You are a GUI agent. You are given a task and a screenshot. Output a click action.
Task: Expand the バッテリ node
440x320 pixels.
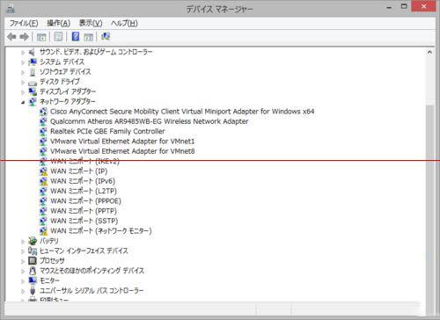(23, 242)
